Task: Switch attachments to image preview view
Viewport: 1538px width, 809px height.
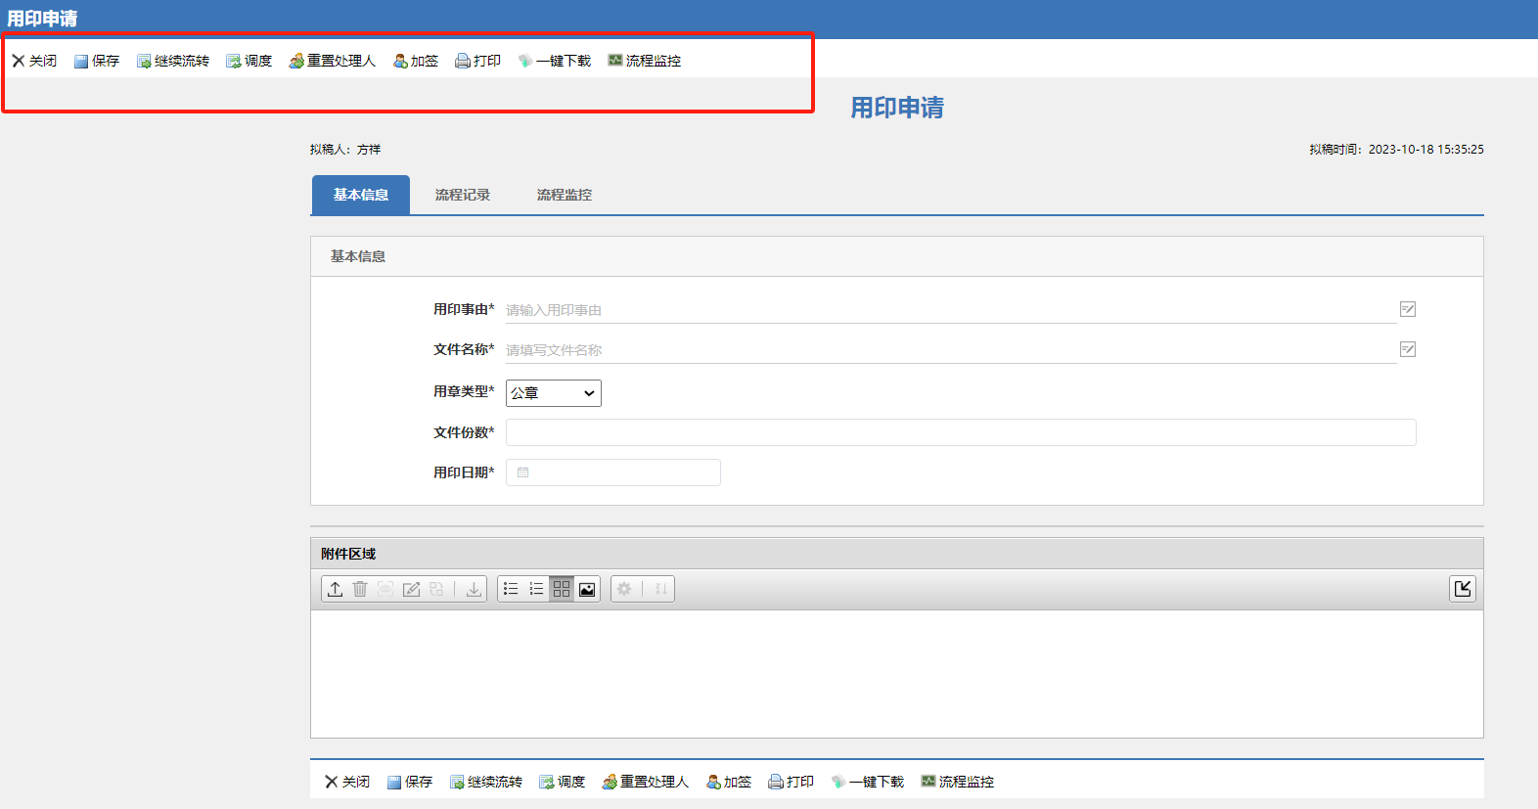Action: point(587,589)
